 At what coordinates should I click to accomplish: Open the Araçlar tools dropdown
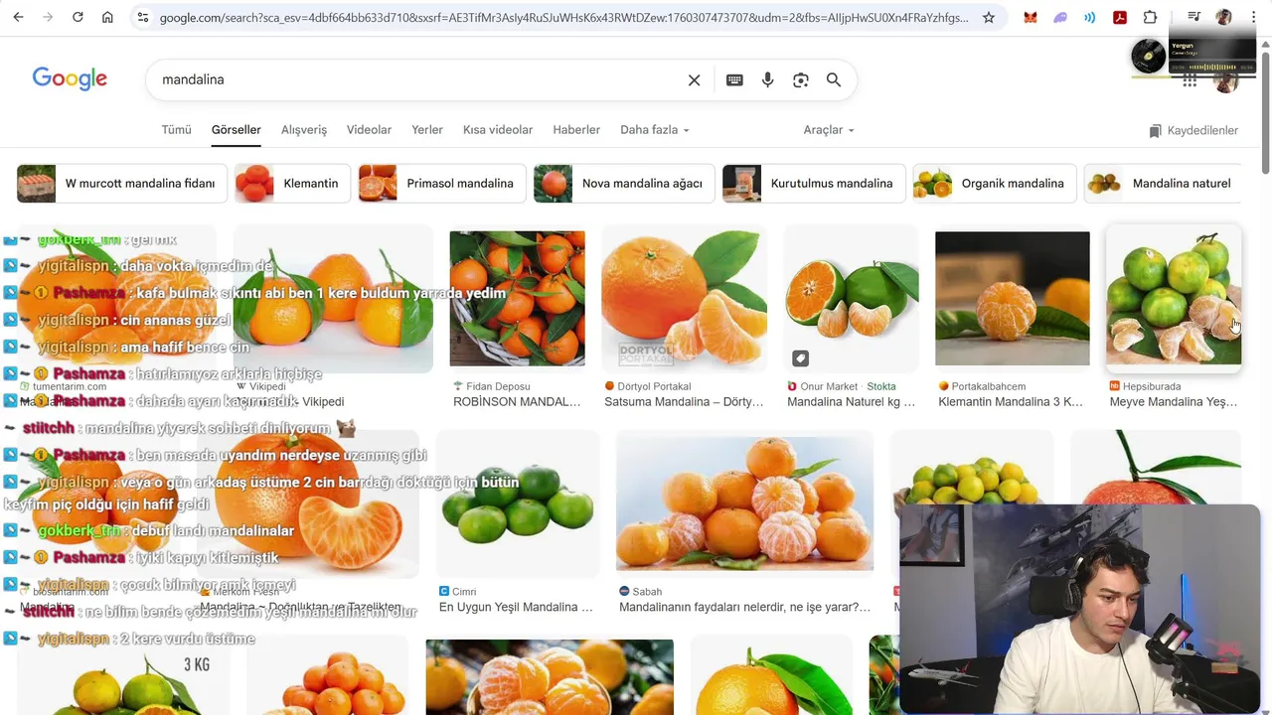[x=829, y=130]
